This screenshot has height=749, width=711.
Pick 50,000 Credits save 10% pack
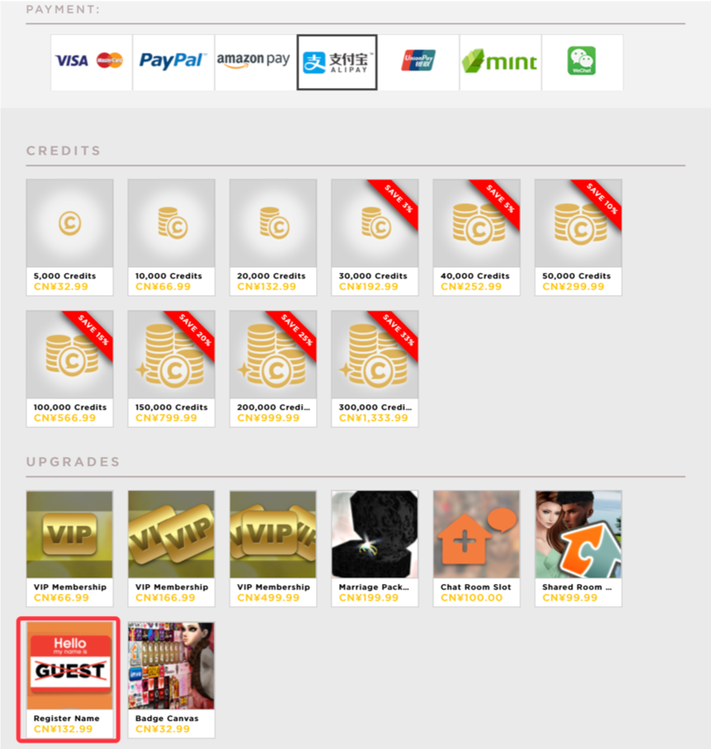click(x=578, y=238)
